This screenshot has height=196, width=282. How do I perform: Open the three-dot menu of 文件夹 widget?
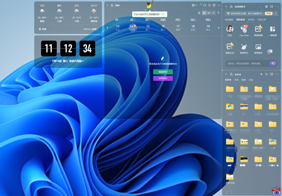(277, 74)
